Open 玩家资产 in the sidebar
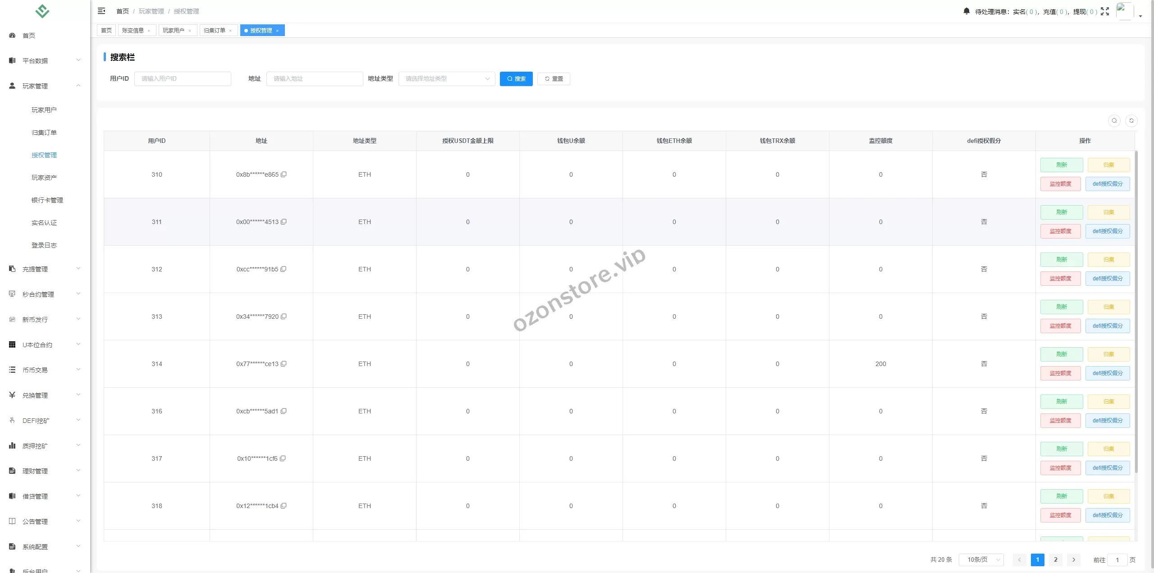 tap(44, 178)
